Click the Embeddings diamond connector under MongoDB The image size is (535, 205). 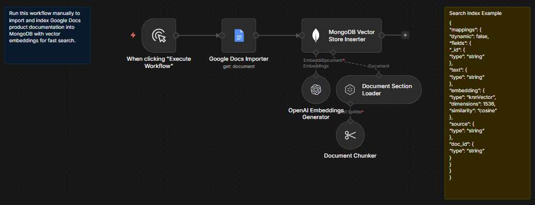(x=316, y=53)
